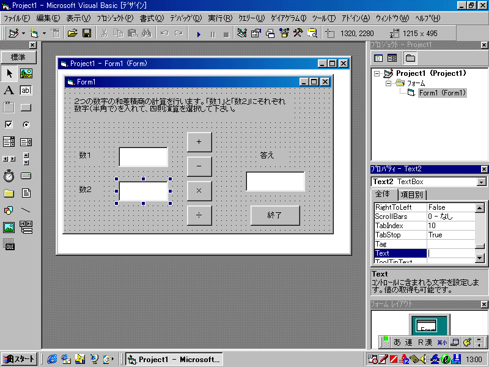Open the プロジェクト(P) menu
489x367 pixels.
tap(115, 18)
